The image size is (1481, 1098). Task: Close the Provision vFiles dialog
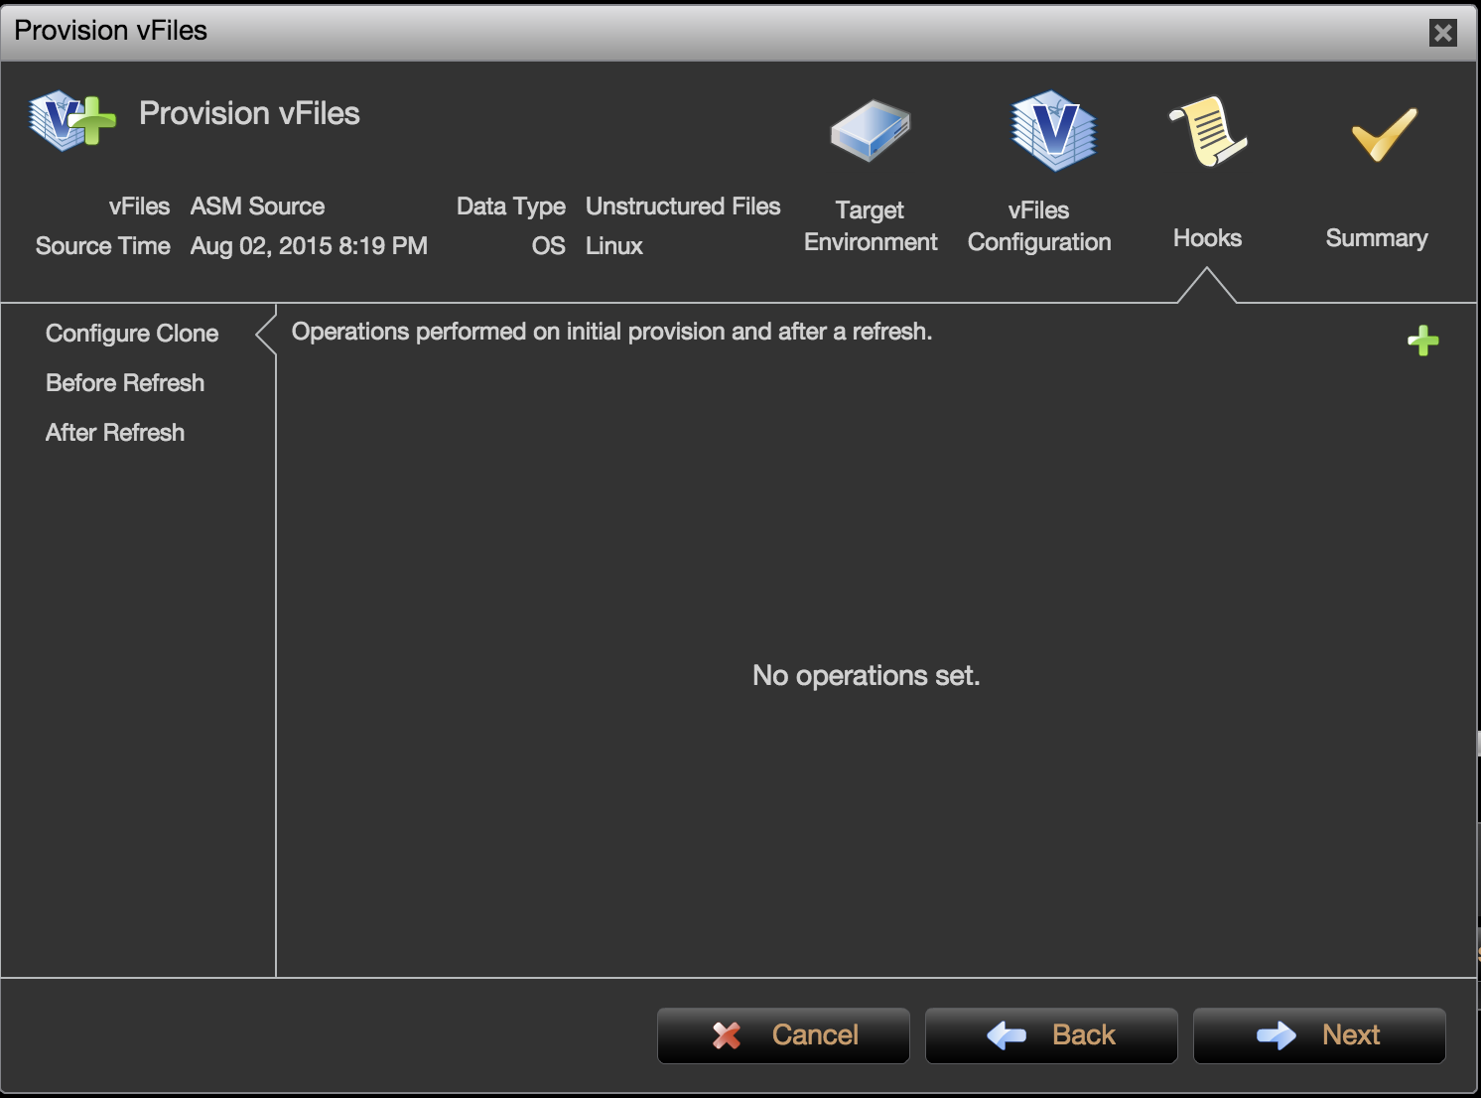[1442, 33]
